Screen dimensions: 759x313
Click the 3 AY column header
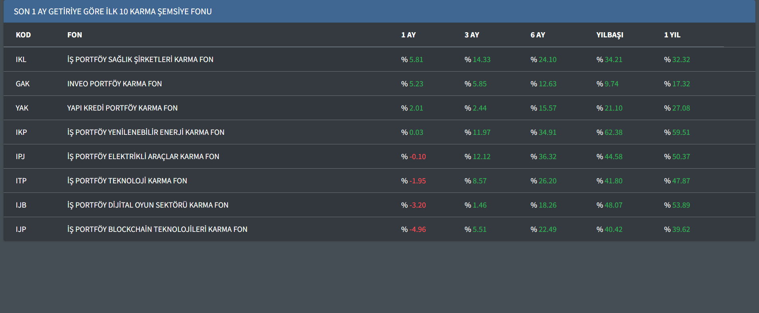(472, 35)
